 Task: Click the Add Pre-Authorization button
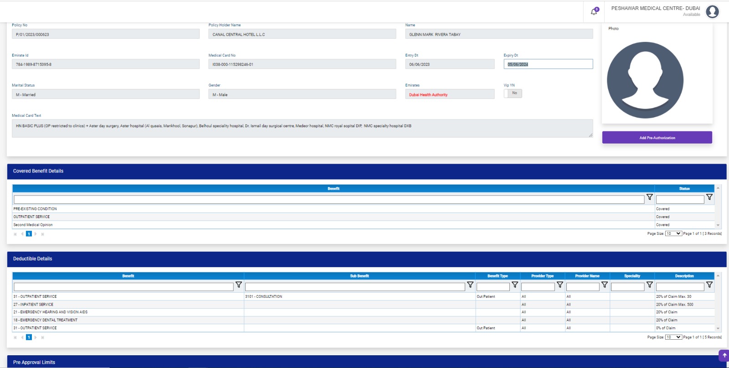(657, 138)
